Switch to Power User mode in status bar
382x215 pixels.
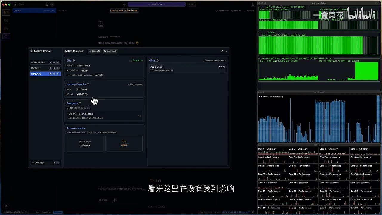click(46, 212)
